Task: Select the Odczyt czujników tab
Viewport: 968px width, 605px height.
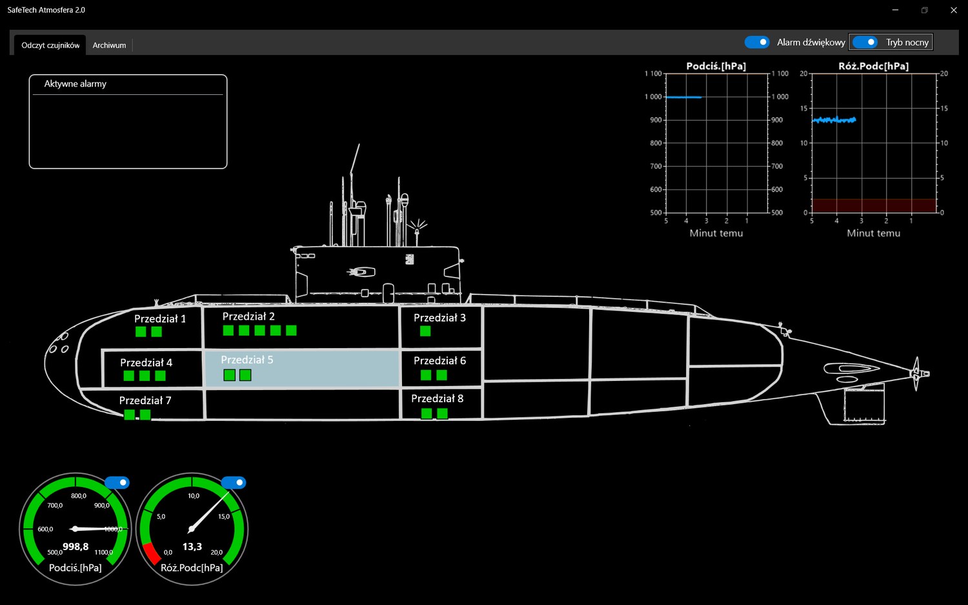Action: (x=50, y=45)
